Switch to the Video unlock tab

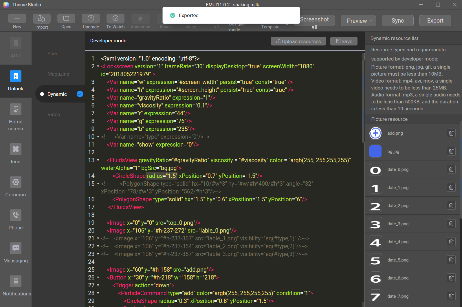tap(54, 114)
